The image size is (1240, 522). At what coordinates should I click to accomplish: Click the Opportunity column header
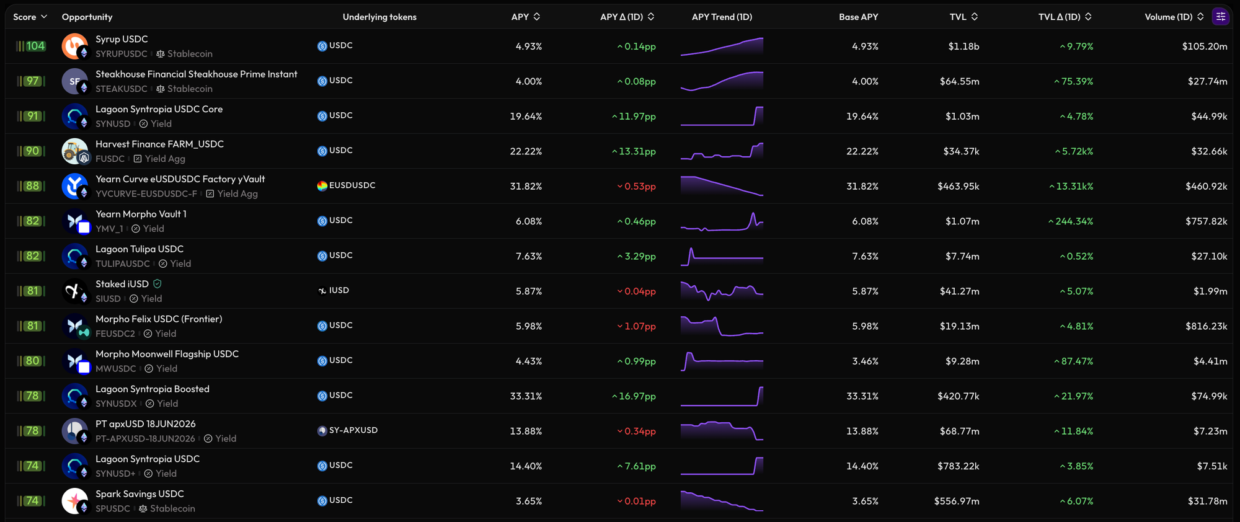point(87,17)
